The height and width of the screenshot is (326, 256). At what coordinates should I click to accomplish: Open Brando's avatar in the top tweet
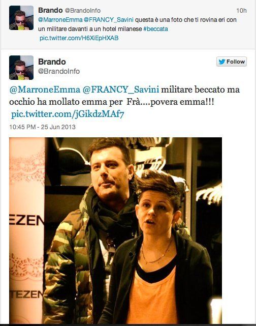pyautogui.click(x=21, y=18)
